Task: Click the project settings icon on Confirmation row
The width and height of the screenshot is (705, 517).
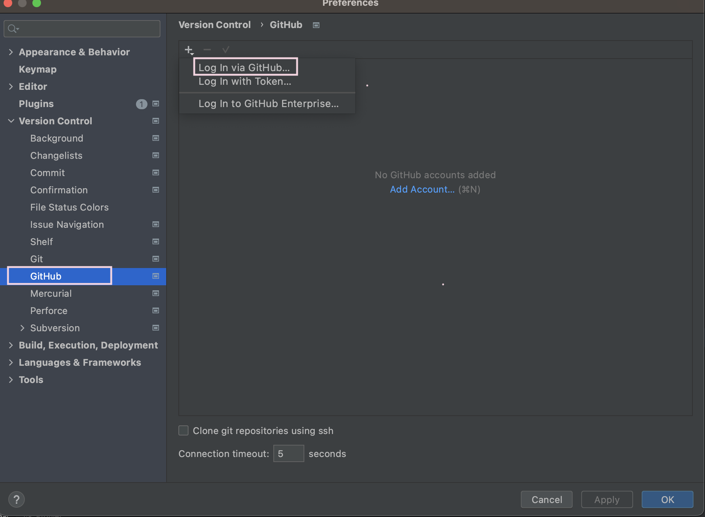Action: [156, 190]
